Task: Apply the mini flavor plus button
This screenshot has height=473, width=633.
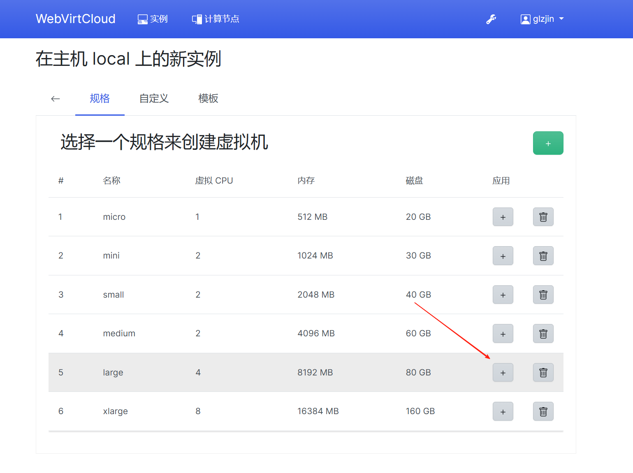Action: pyautogui.click(x=503, y=256)
